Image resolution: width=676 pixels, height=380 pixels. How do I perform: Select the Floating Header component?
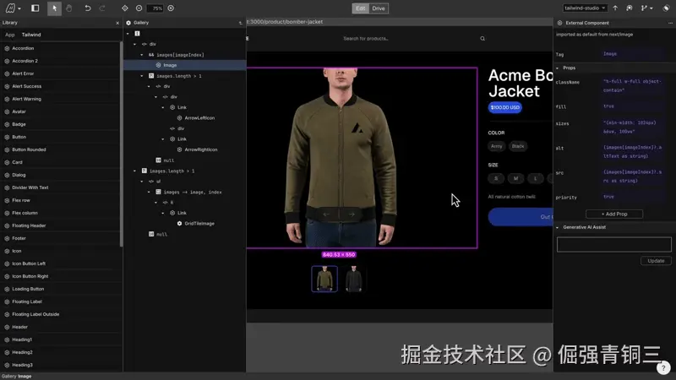point(60,225)
